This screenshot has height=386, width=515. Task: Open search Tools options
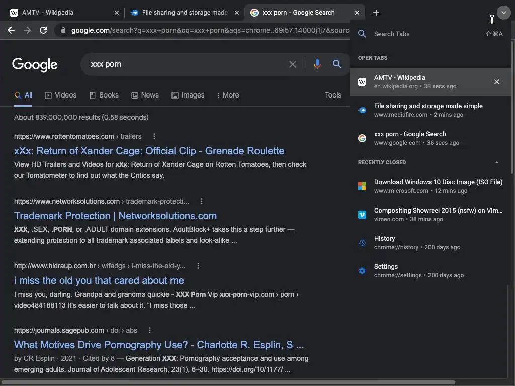[x=333, y=95]
